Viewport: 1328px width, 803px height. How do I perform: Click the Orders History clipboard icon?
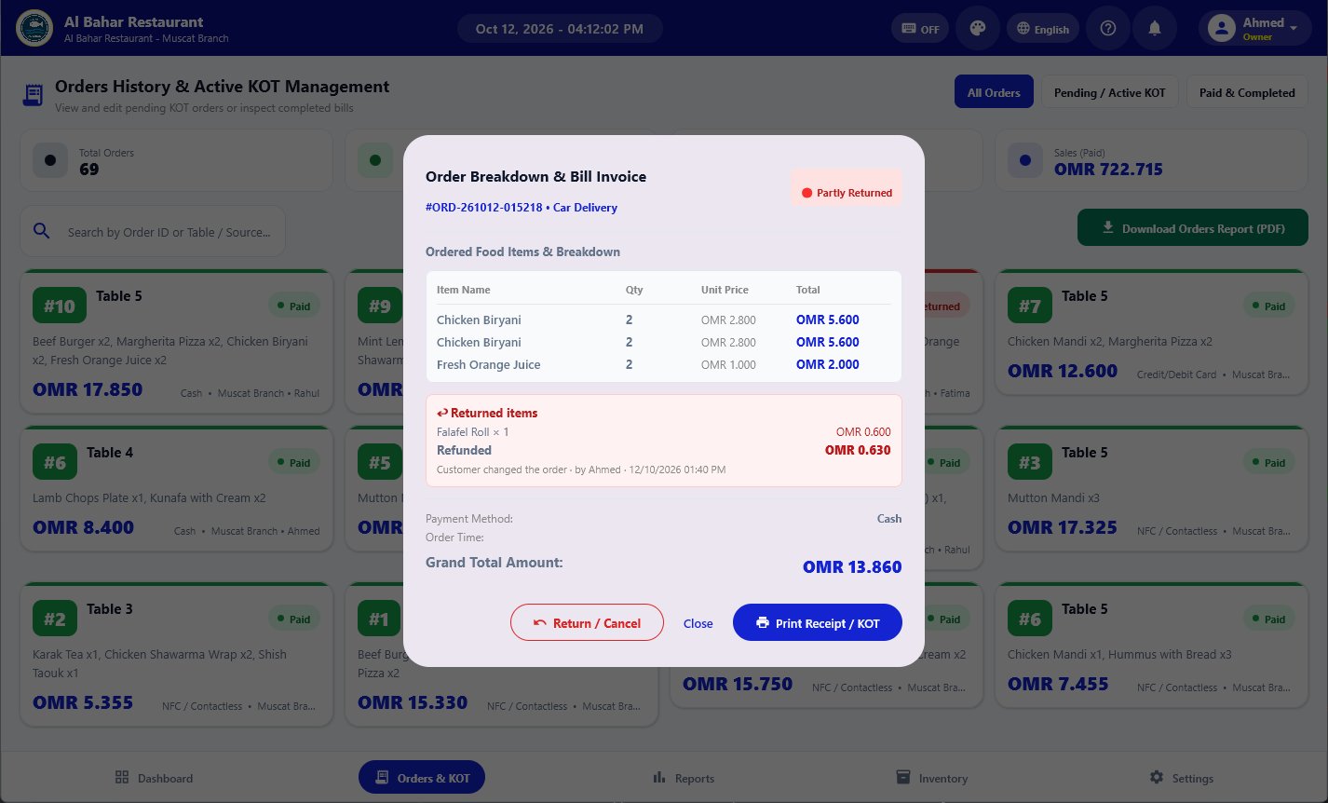[34, 95]
